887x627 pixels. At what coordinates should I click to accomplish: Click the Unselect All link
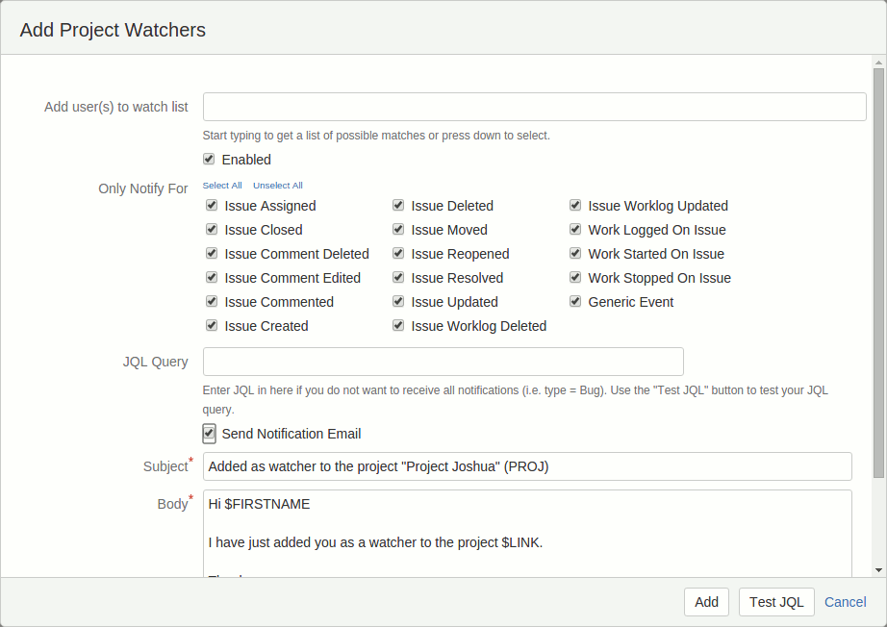pyautogui.click(x=278, y=186)
